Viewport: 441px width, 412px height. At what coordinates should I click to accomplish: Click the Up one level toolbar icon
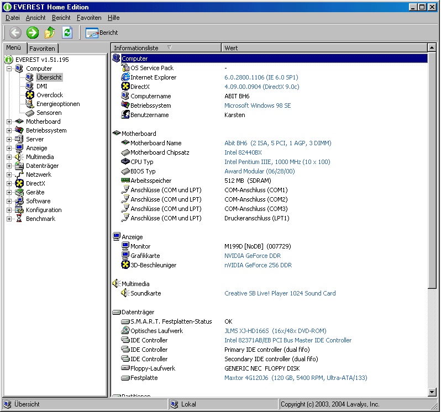[x=50, y=33]
